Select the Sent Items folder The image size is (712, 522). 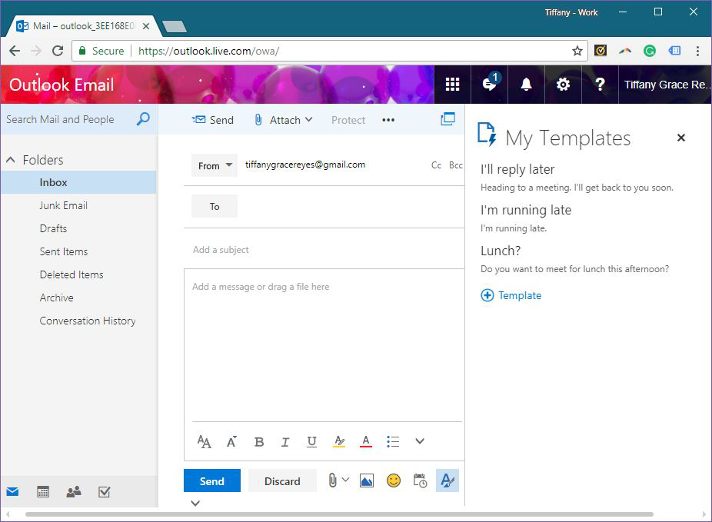coord(63,251)
